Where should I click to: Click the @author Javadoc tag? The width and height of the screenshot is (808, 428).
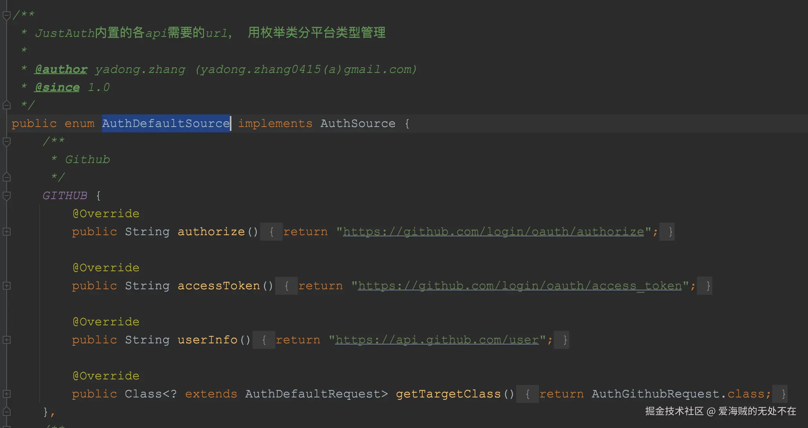click(61, 69)
